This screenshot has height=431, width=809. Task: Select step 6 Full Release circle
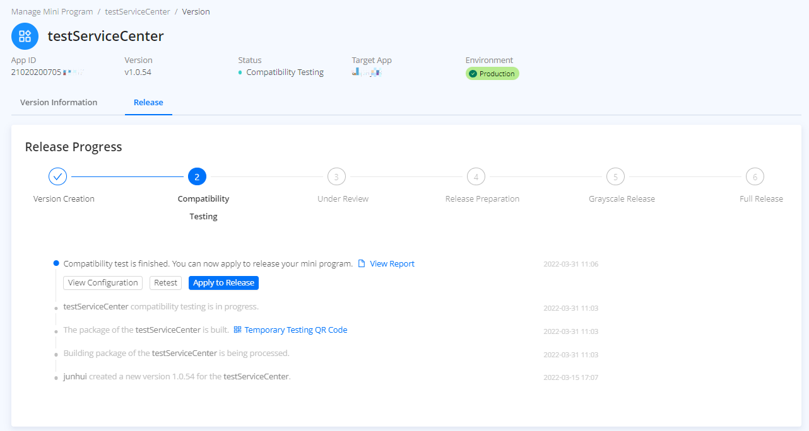coord(755,177)
